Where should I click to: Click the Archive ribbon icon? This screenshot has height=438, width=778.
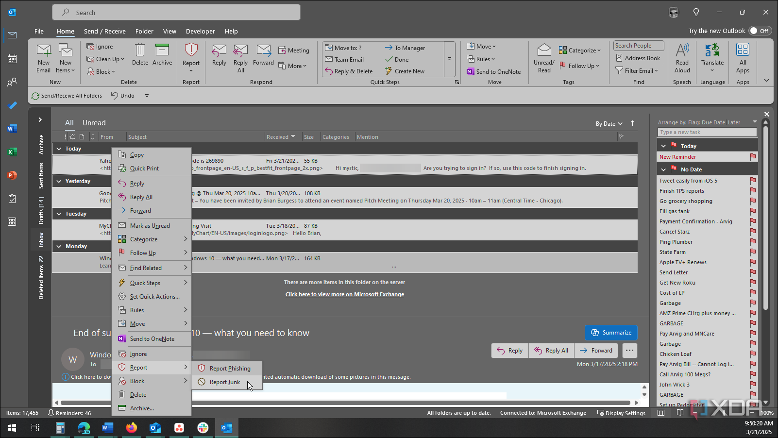(162, 54)
